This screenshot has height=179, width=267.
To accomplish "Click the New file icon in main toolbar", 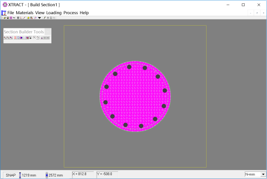I will (x=2, y=18).
